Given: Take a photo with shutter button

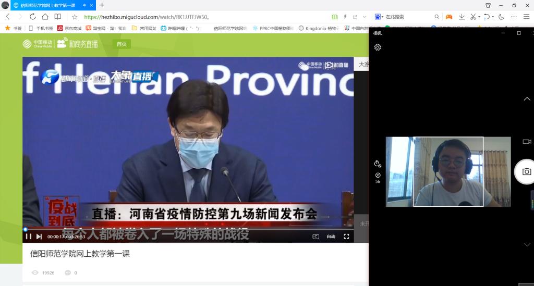Looking at the screenshot, I should click(x=526, y=172).
